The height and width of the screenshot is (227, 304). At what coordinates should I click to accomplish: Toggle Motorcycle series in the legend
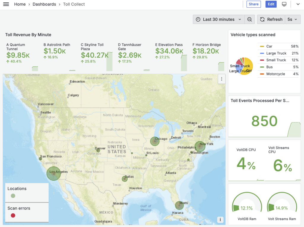point(275,74)
